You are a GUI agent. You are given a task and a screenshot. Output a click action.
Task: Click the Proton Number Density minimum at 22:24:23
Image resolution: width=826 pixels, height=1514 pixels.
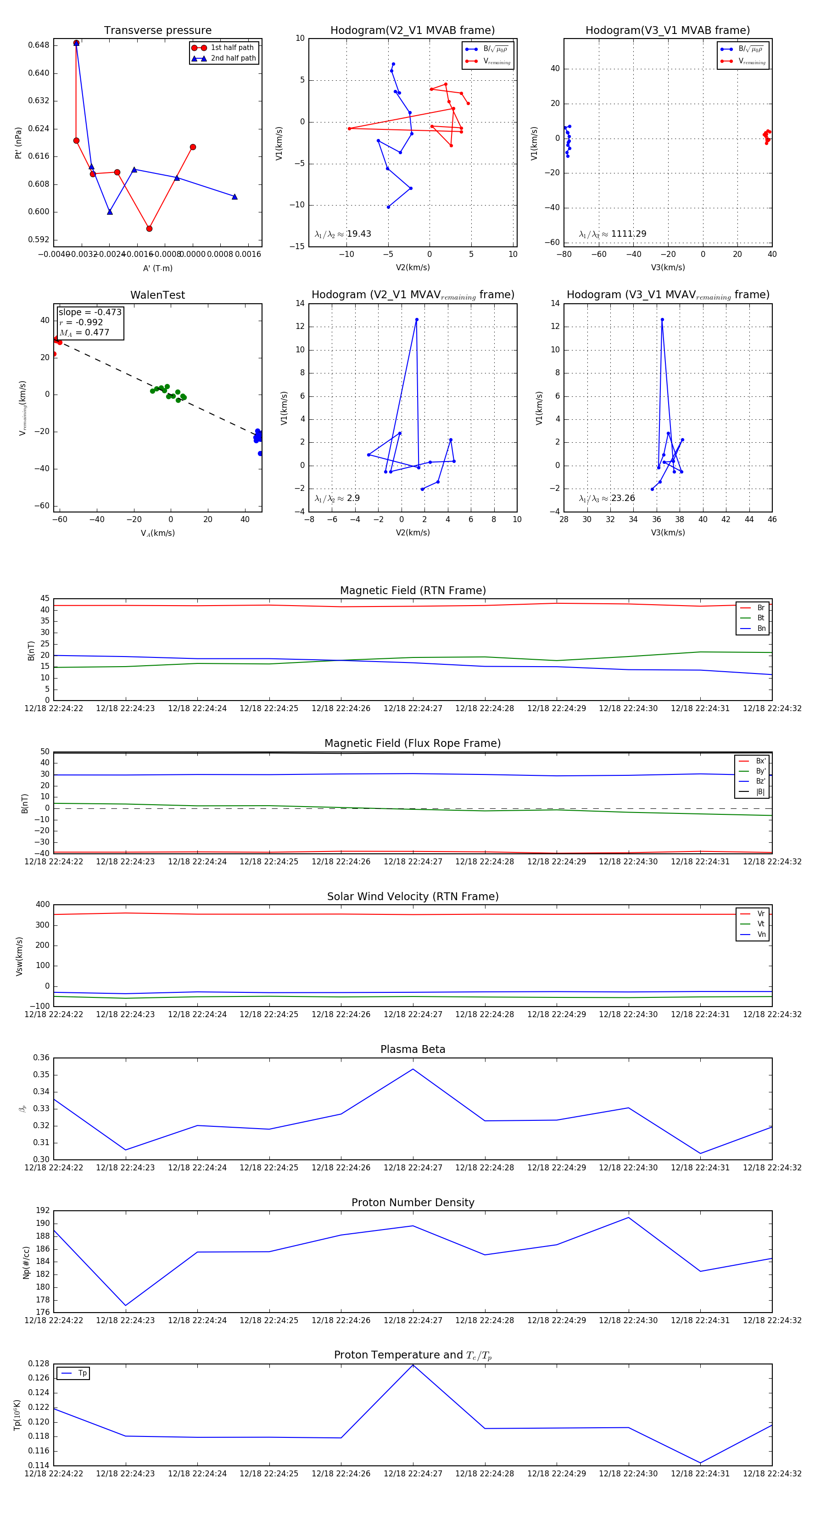click(x=125, y=1305)
